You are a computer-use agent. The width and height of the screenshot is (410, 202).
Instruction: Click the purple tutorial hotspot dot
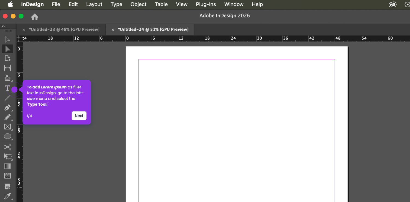(14, 90)
